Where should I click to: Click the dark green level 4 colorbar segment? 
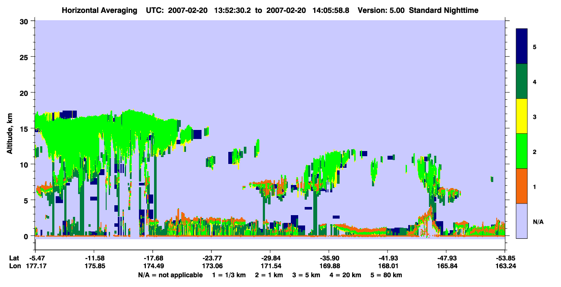(522, 81)
